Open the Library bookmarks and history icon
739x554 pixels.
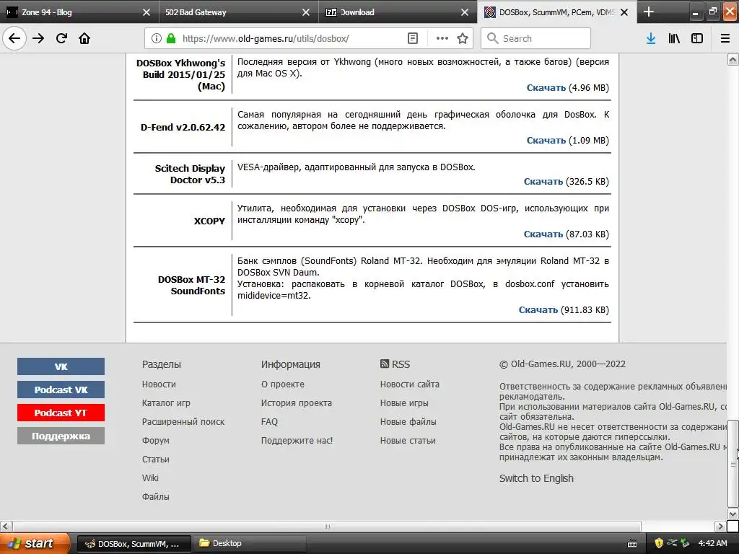674,38
